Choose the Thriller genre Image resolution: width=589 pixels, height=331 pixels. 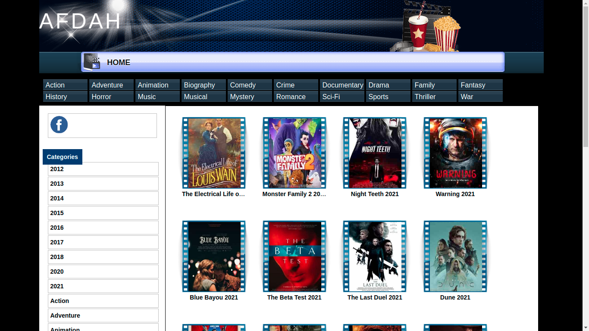[x=434, y=97]
